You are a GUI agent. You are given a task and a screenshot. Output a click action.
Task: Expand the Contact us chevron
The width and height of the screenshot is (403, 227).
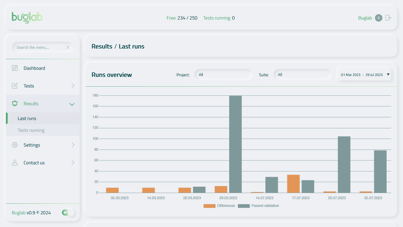click(73, 163)
